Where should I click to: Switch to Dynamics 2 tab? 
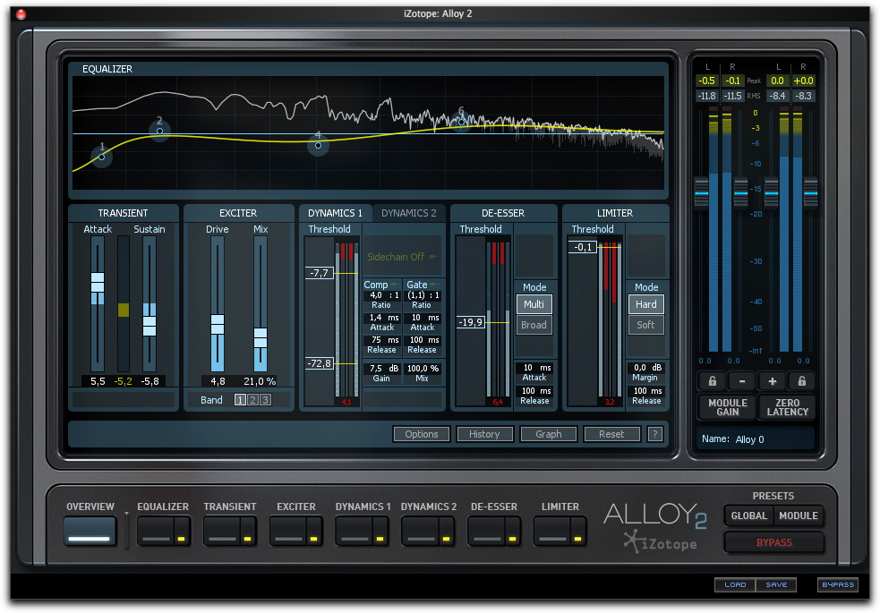tap(408, 213)
